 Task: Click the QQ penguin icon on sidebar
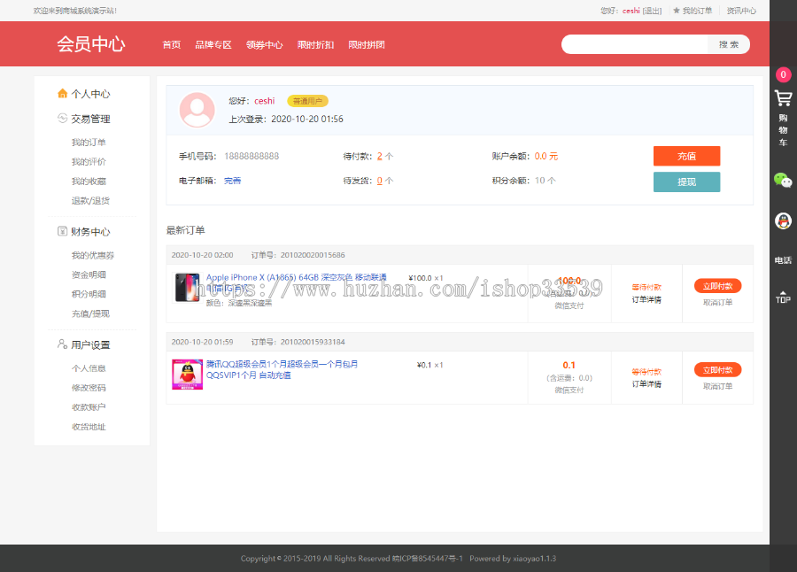coord(783,221)
